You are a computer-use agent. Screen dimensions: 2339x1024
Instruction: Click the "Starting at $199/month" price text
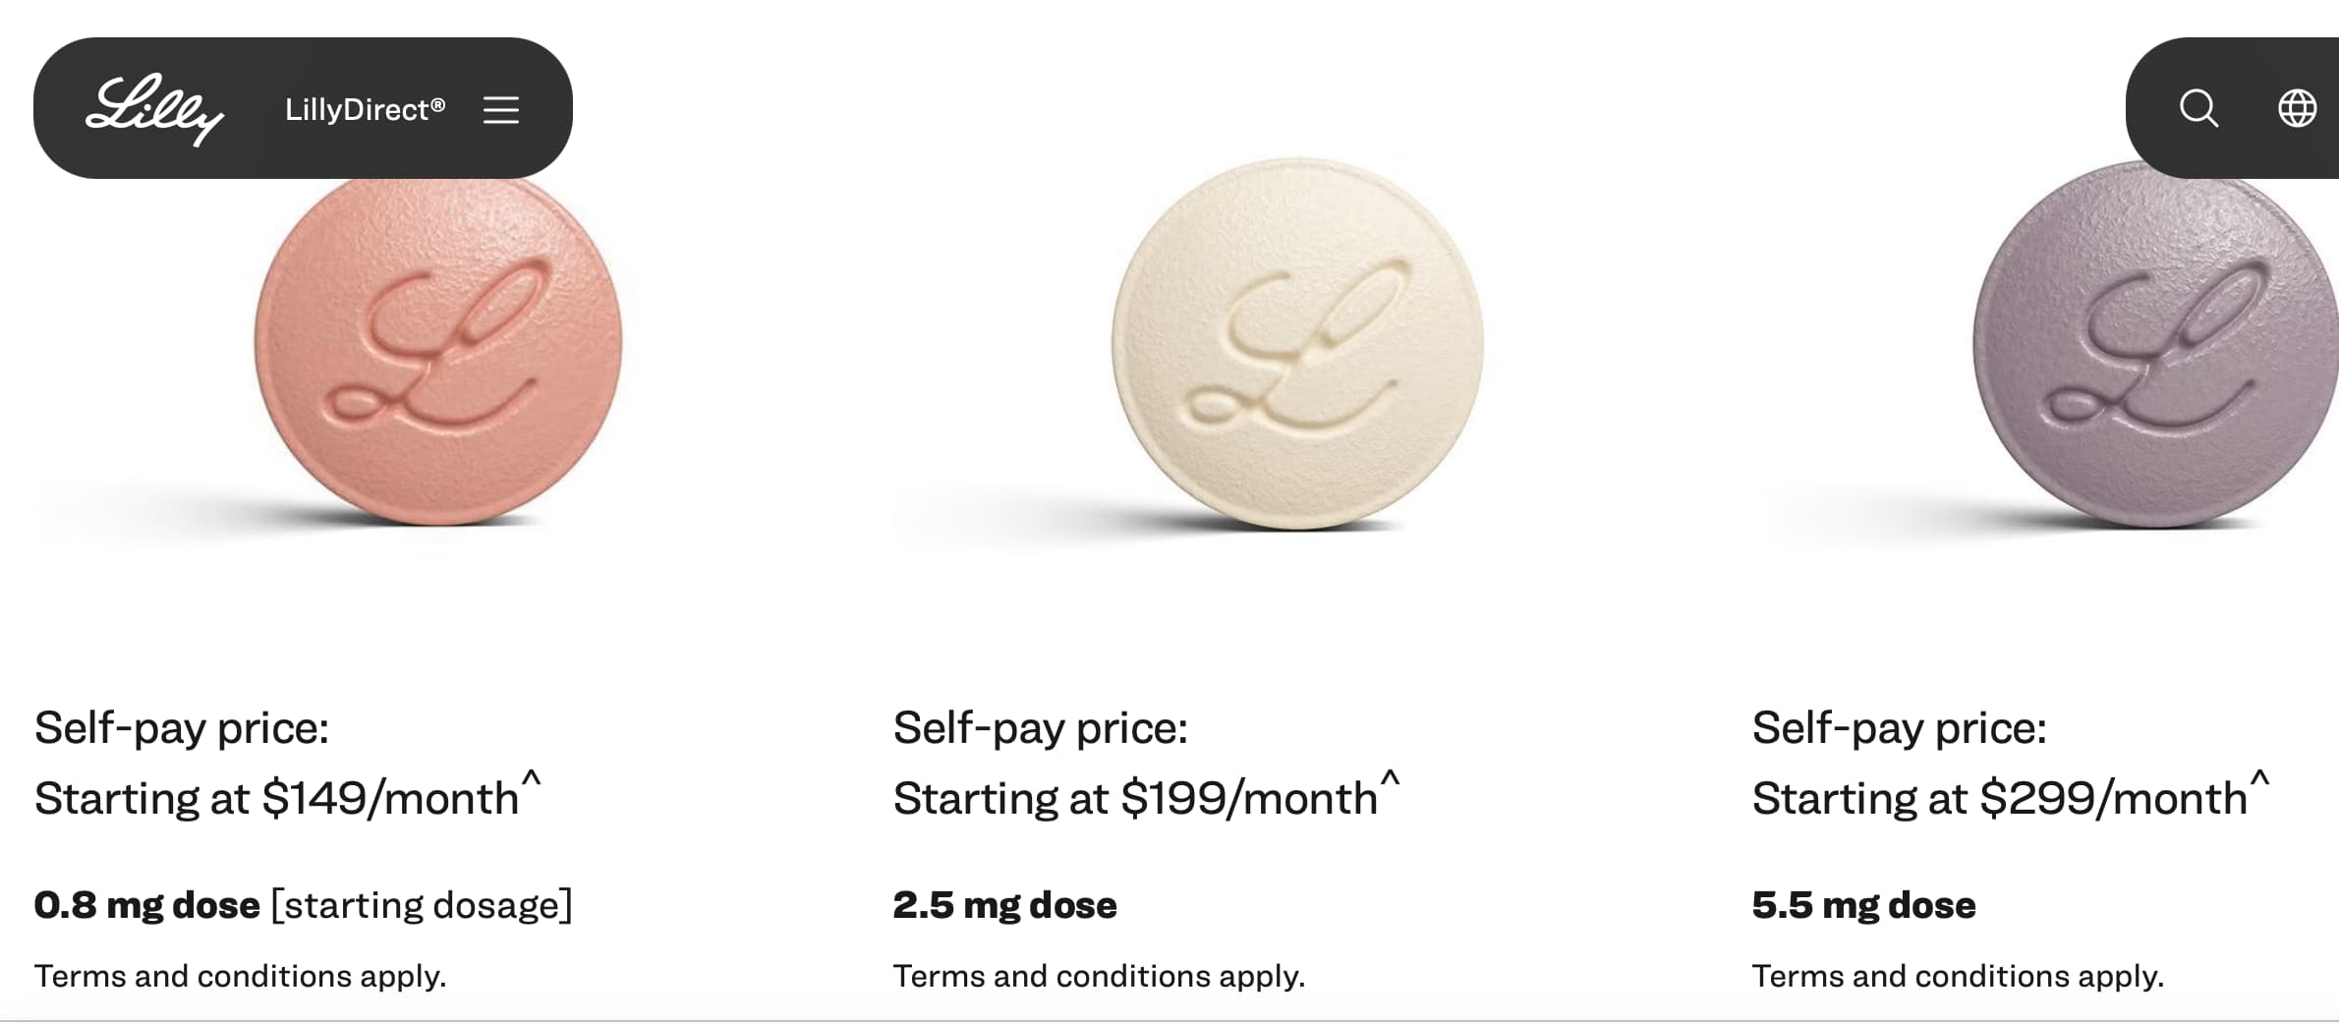1135,798
